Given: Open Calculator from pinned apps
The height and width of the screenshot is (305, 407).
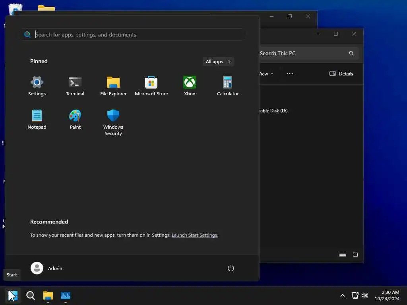Looking at the screenshot, I should (228, 86).
